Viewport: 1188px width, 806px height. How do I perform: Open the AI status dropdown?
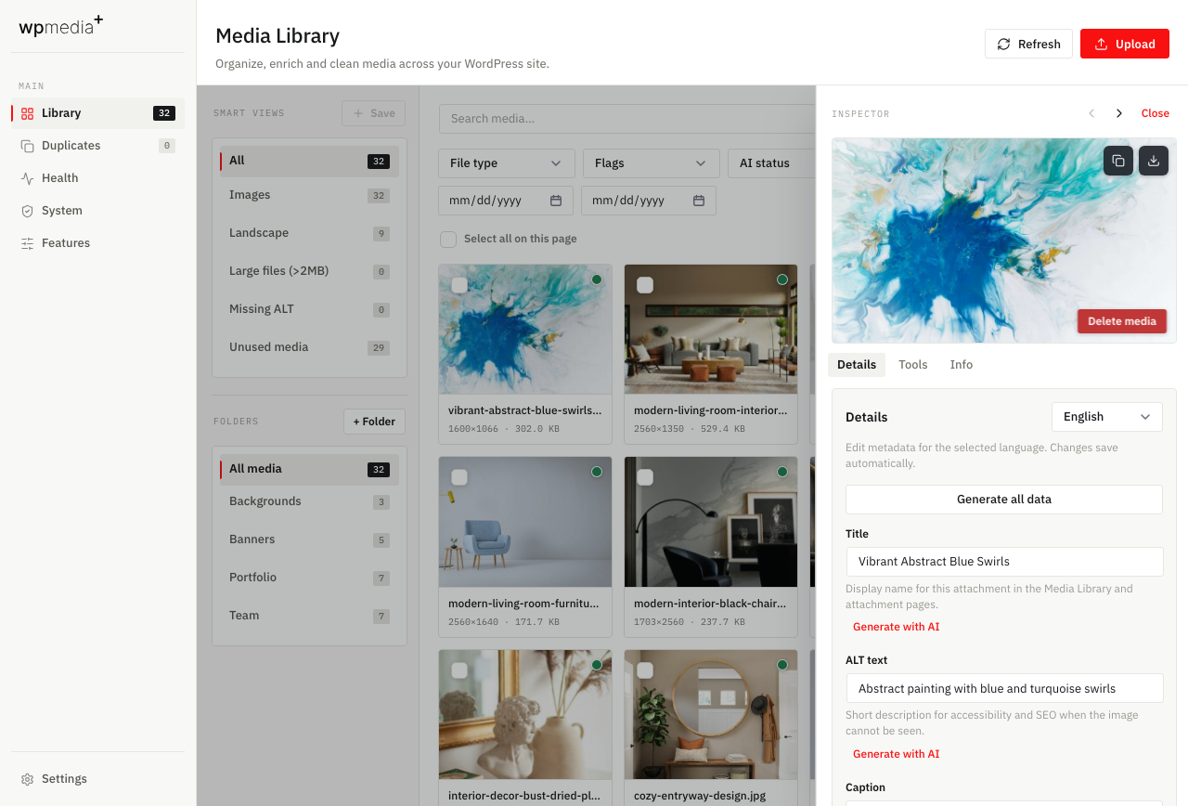[772, 163]
